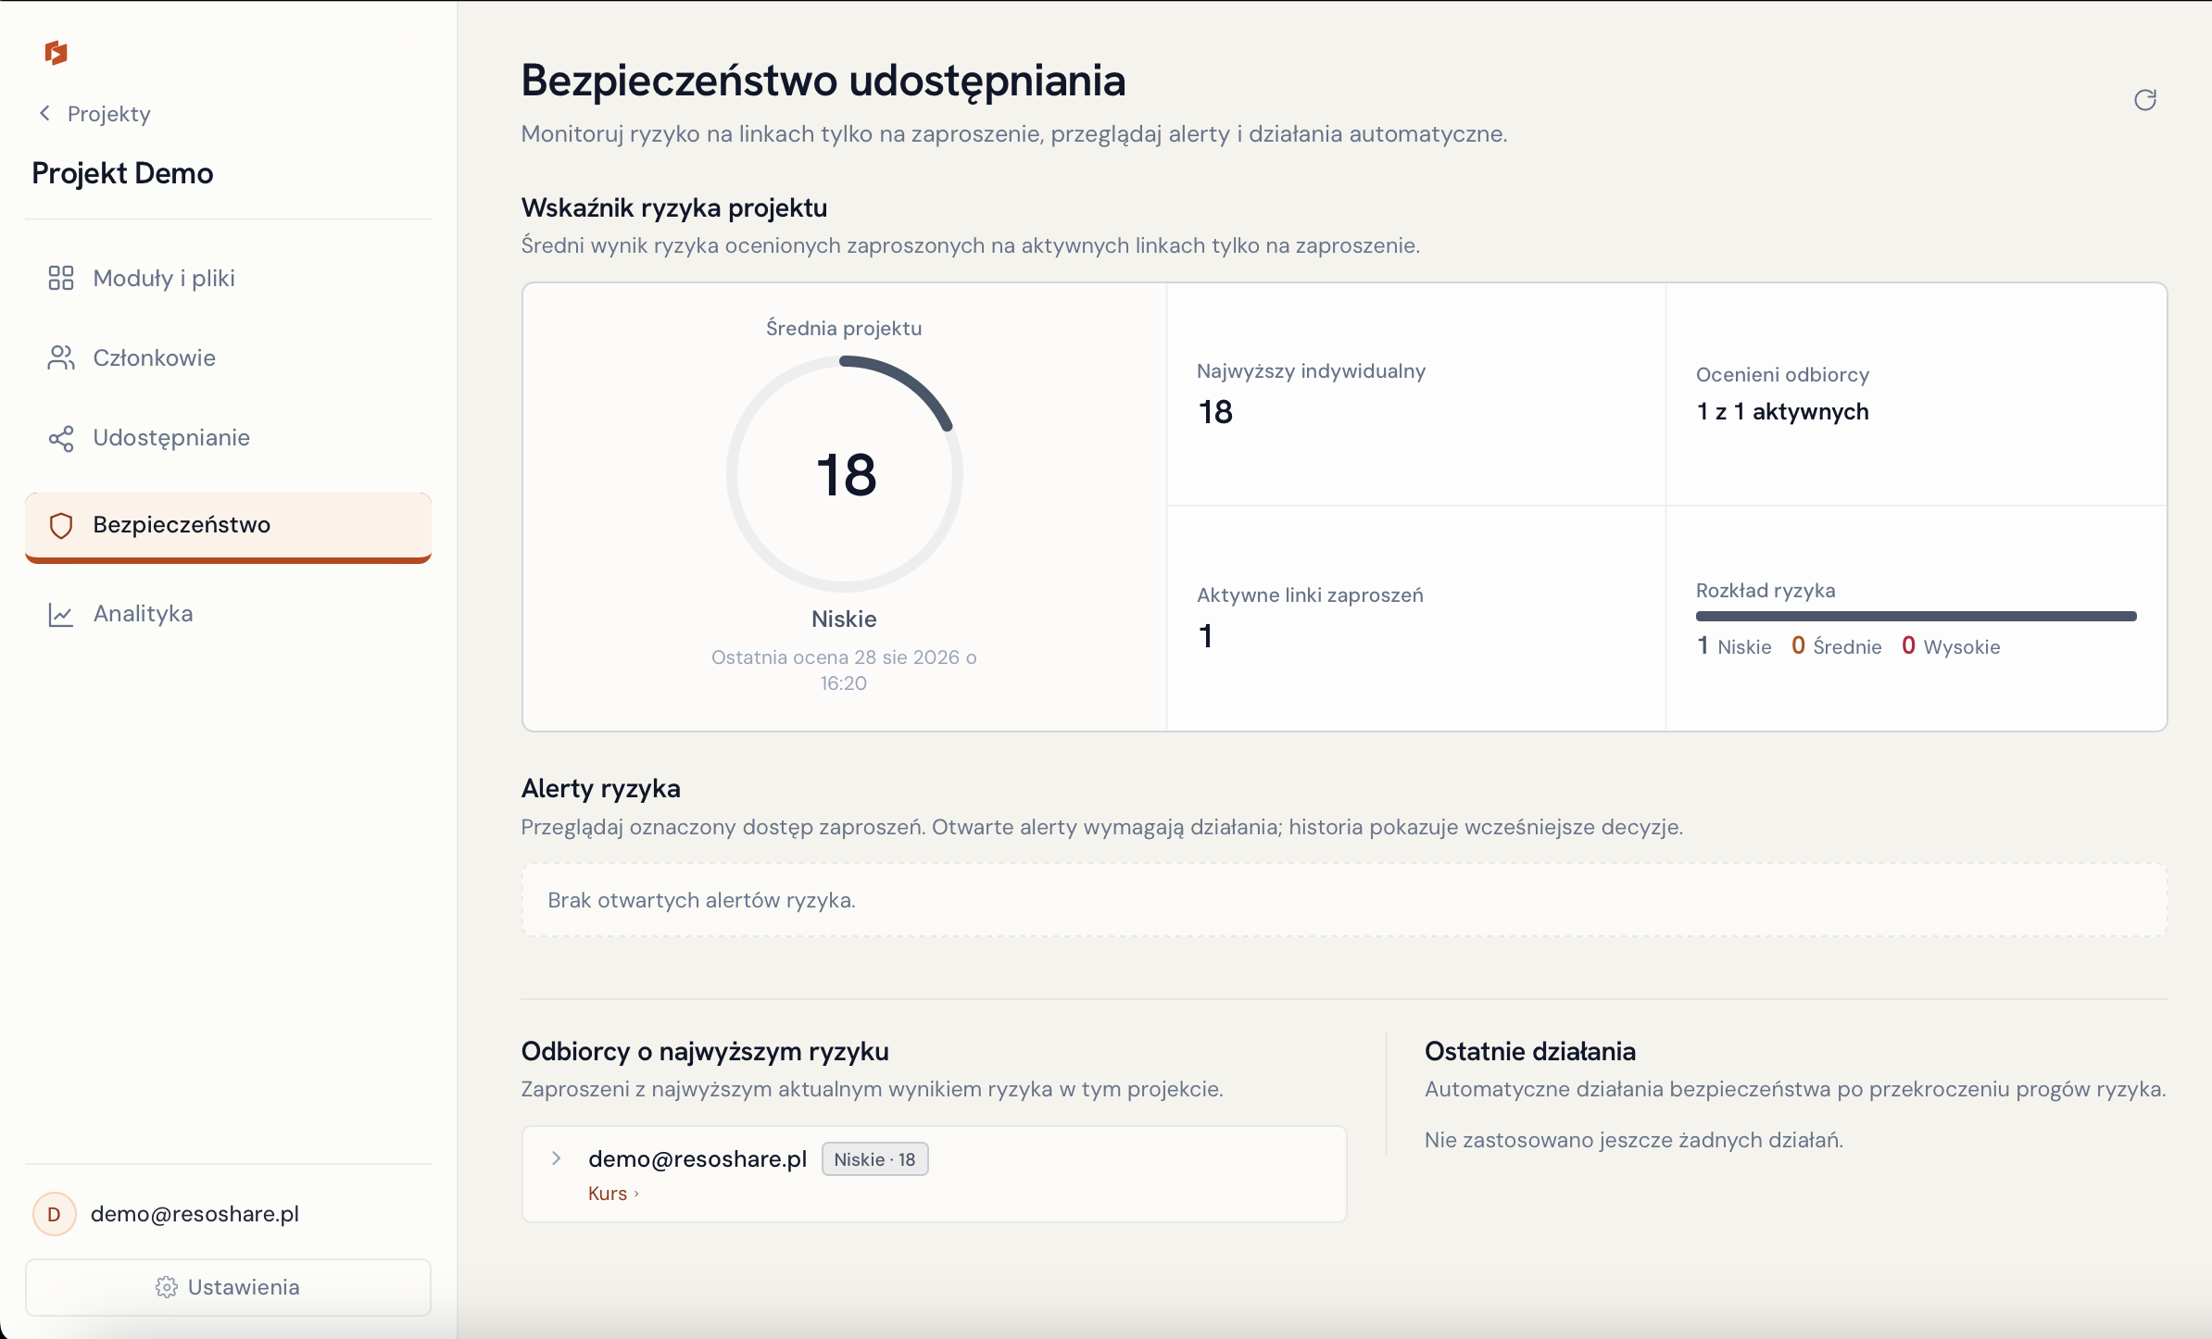This screenshot has width=2212, height=1339.
Task: Open the Udostępnianie menu item
Action: pyautogui.click(x=228, y=438)
